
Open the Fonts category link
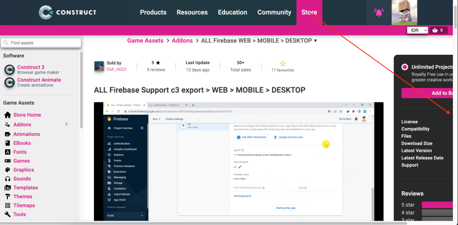pos(20,152)
